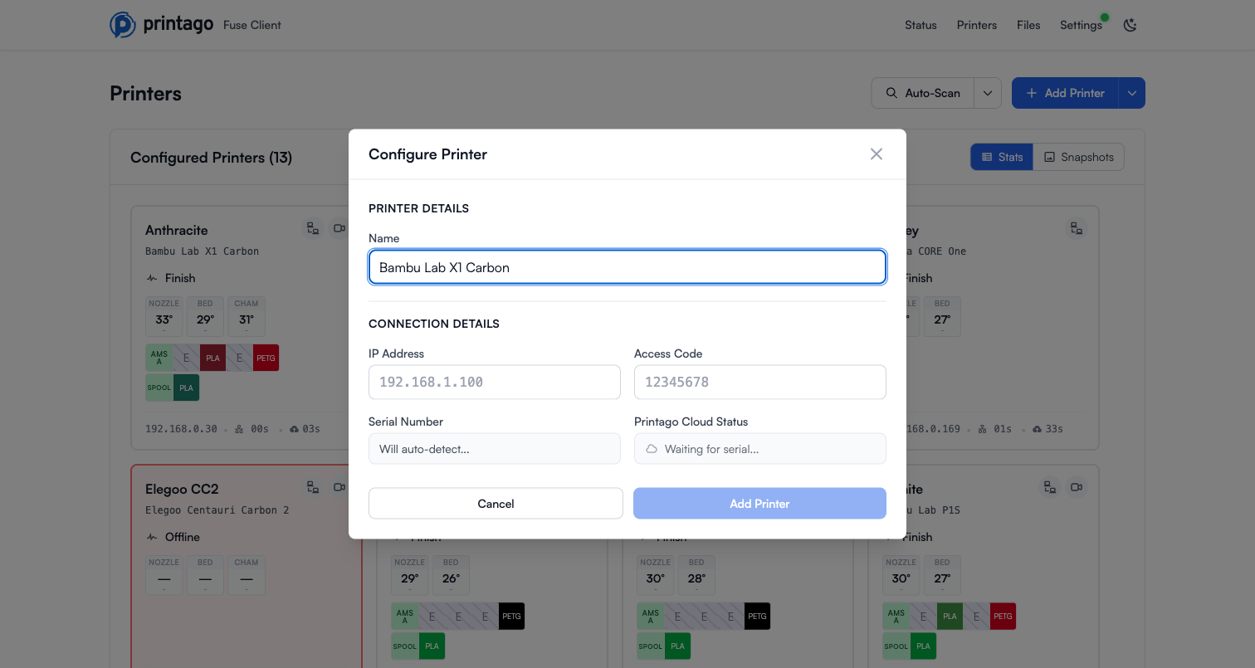Click the IP Address input field
Screen dimensions: 1255x668
pos(495,383)
